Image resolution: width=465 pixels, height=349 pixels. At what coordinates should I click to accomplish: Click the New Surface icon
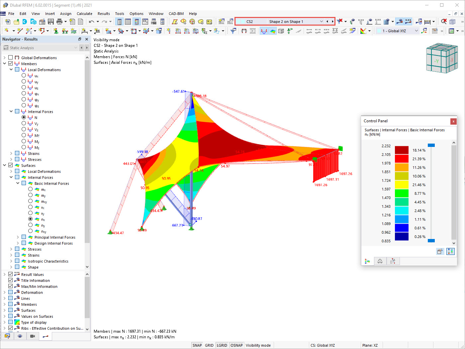108,31
